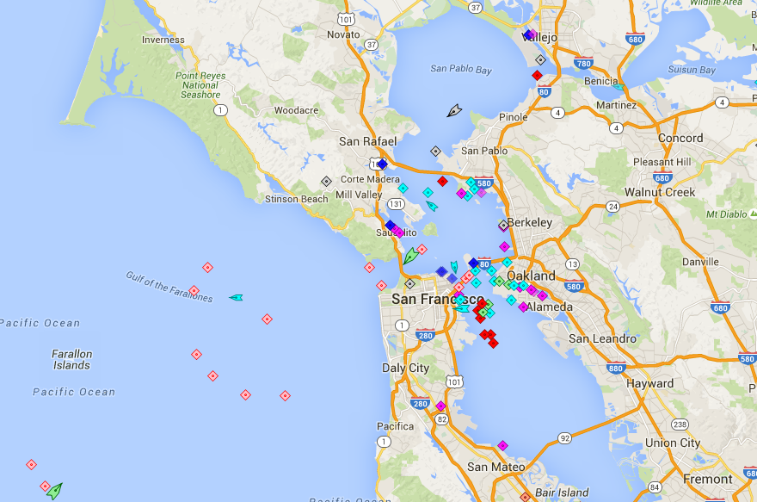Click the magenta diamond near San Mateo
Image resolution: width=757 pixels, height=502 pixels.
(502, 445)
